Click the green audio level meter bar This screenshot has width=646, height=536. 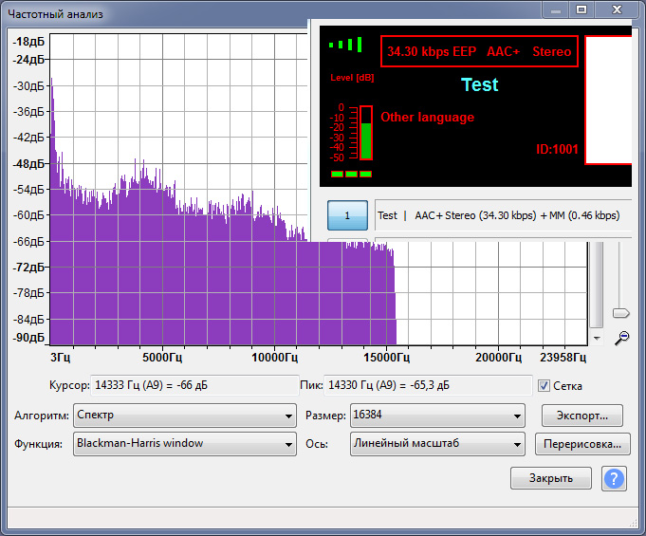366,133
